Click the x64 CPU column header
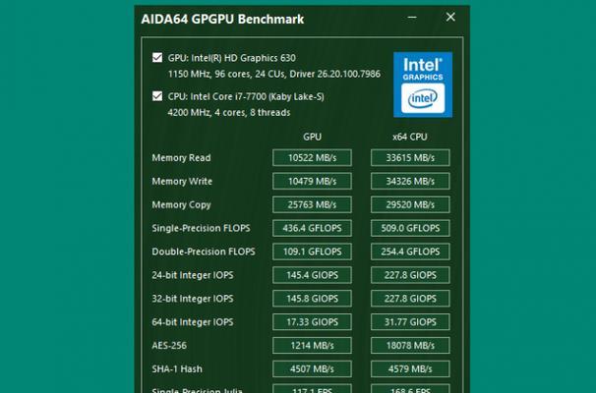The image size is (596, 393). click(410, 137)
